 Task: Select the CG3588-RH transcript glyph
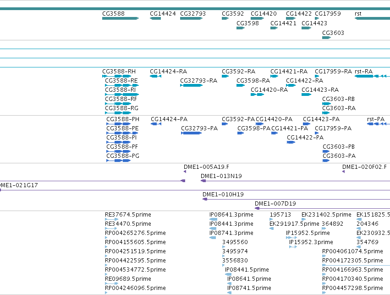[x=117, y=76]
